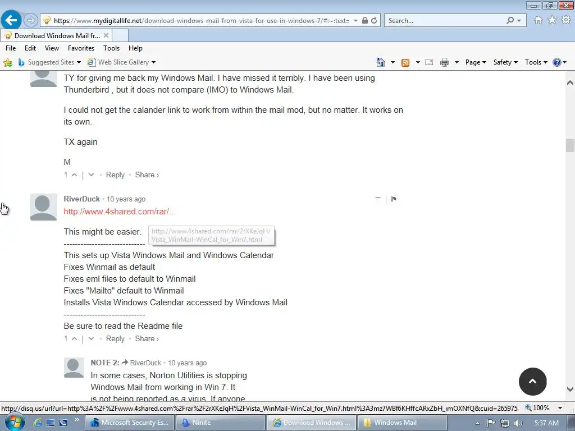Go back using the Back arrow button
The height and width of the screenshot is (431, 575).
(11, 20)
